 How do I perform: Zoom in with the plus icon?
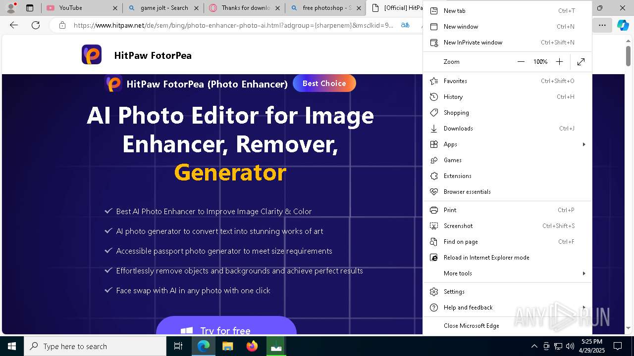(559, 62)
